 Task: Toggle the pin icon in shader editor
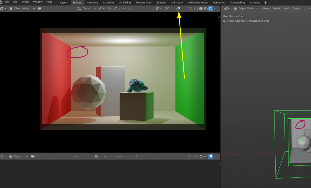pyautogui.click(x=136, y=156)
